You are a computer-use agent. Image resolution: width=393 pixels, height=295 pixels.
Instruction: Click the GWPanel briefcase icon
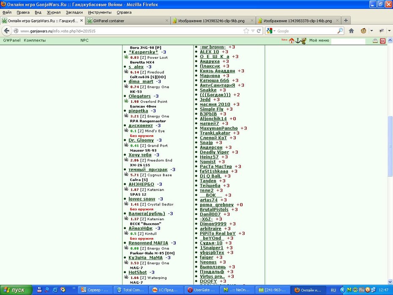click(375, 41)
